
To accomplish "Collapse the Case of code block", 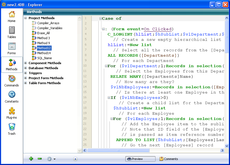I will coord(101,19).
